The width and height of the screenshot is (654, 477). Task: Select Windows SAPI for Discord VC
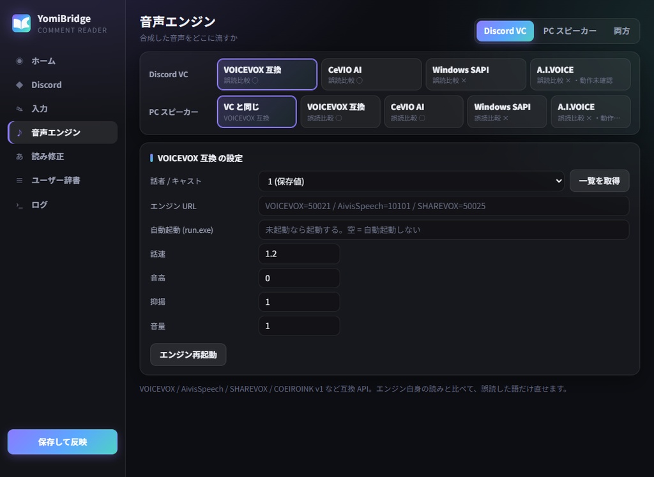click(x=475, y=74)
